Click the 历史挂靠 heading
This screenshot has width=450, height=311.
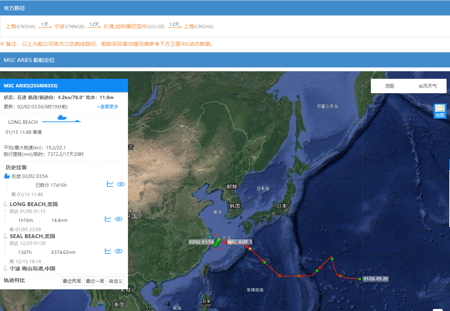coord(16,168)
